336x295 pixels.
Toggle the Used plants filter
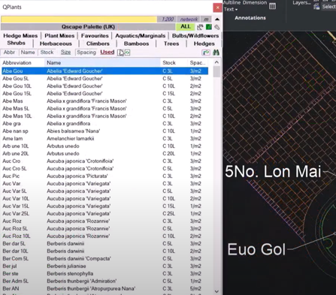(x=107, y=52)
